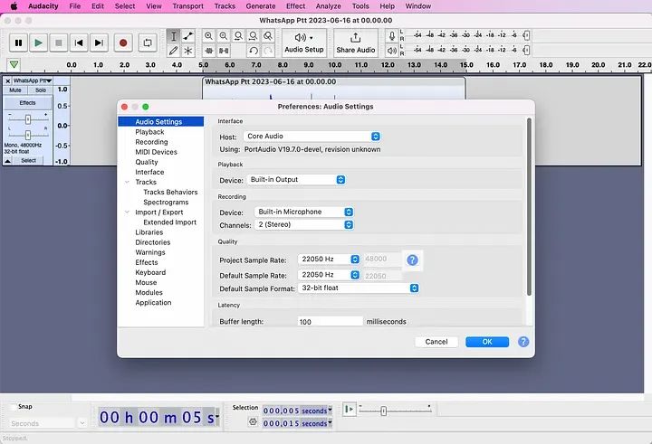Start recording with the red Record button
This screenshot has height=444, width=652.
point(123,43)
